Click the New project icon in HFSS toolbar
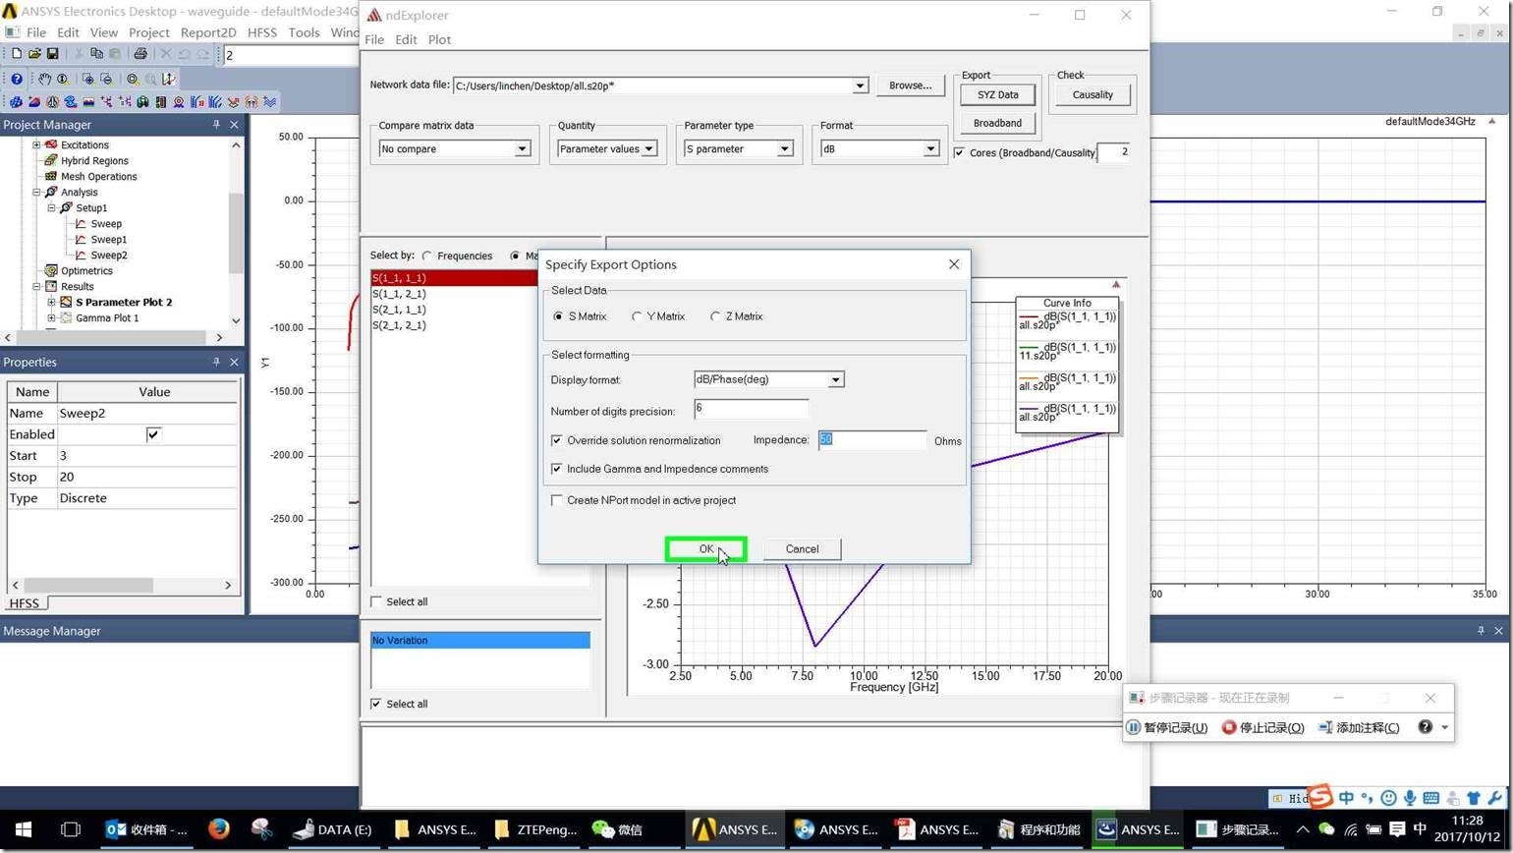Image resolution: width=1513 pixels, height=853 pixels. [16, 54]
